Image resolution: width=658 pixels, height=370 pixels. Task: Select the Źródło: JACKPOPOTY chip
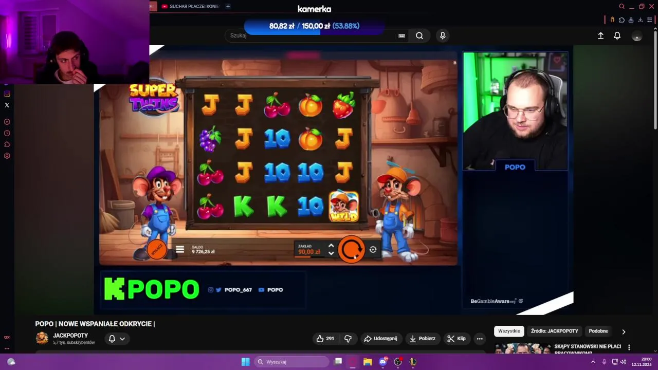[554, 331]
